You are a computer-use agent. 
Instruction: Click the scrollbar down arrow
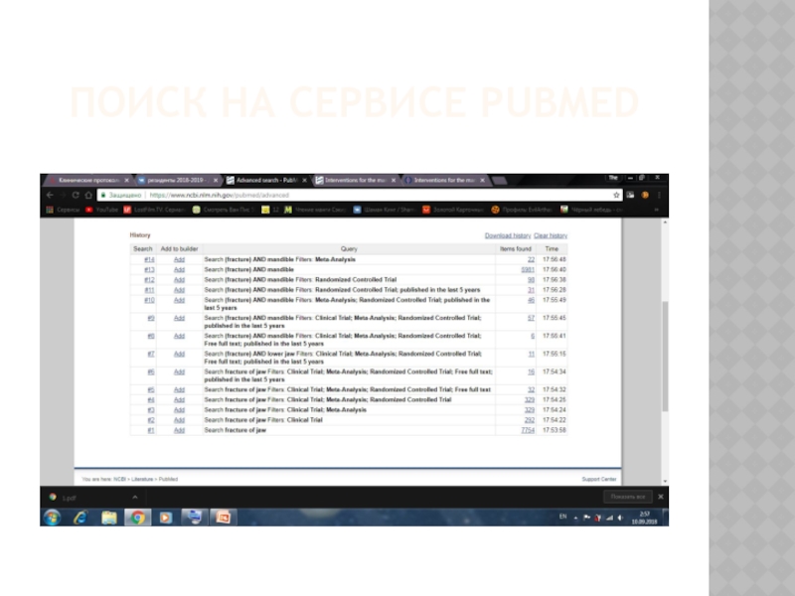coord(665,481)
